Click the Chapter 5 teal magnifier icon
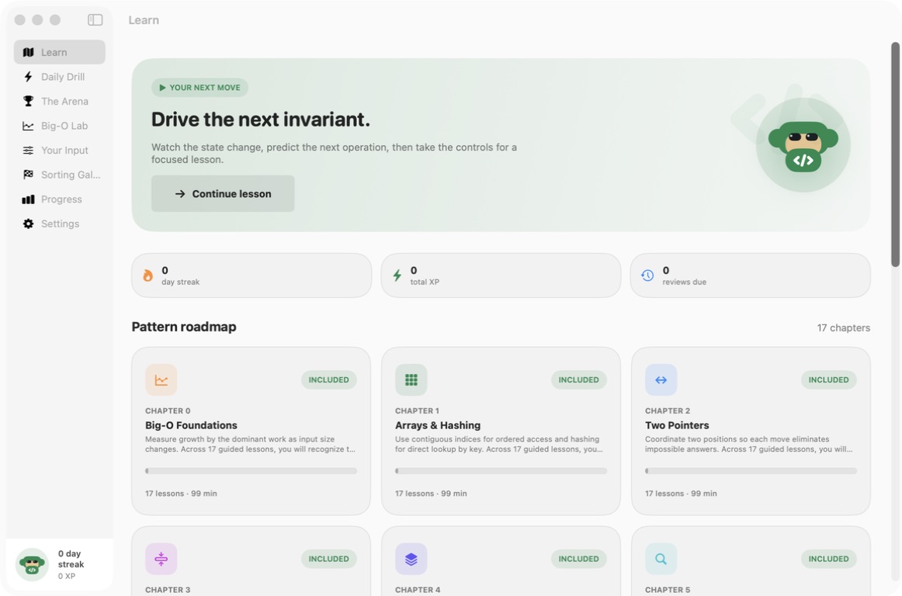The image size is (902, 596). coord(661,559)
